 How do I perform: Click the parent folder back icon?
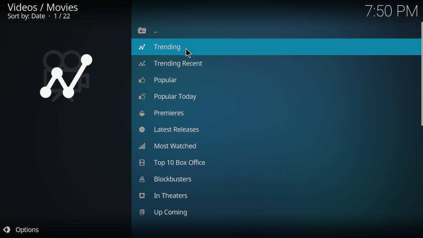142,30
